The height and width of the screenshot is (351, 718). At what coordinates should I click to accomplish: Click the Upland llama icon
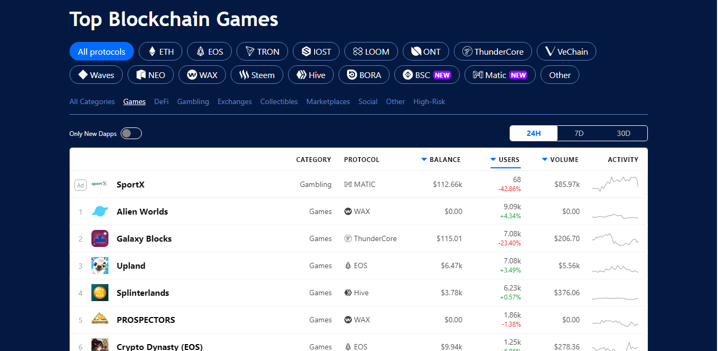point(100,266)
